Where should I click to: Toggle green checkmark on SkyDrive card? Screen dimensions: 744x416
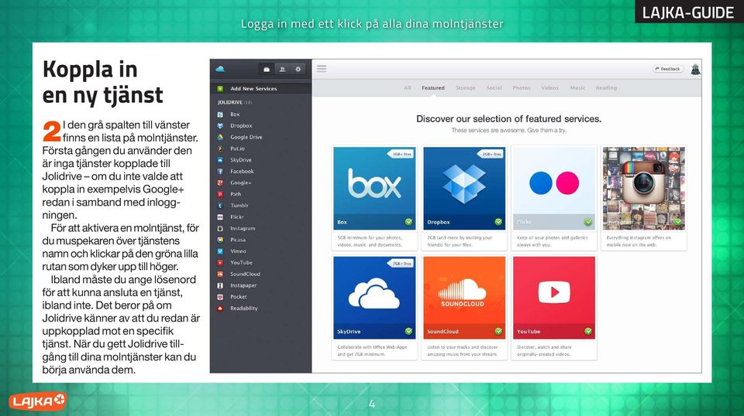click(x=408, y=331)
